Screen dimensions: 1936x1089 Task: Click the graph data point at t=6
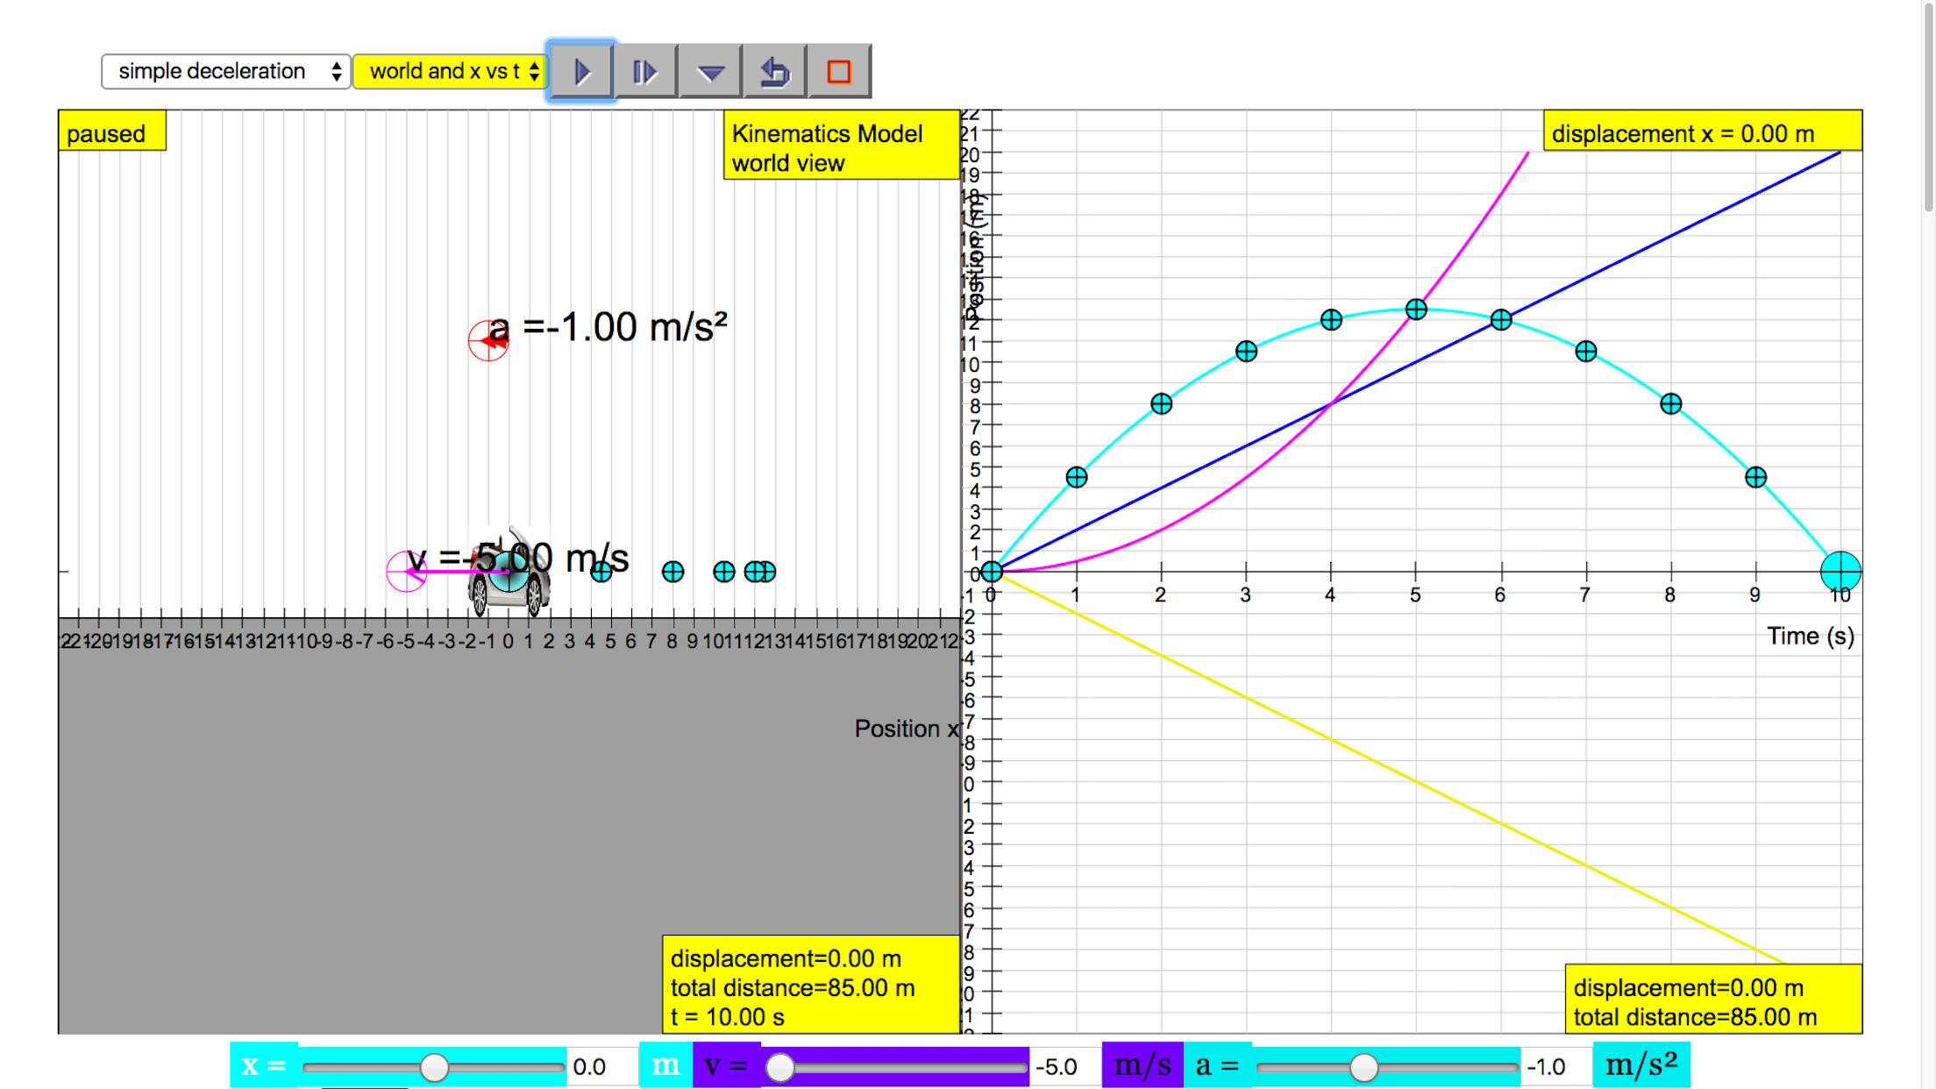(1501, 320)
